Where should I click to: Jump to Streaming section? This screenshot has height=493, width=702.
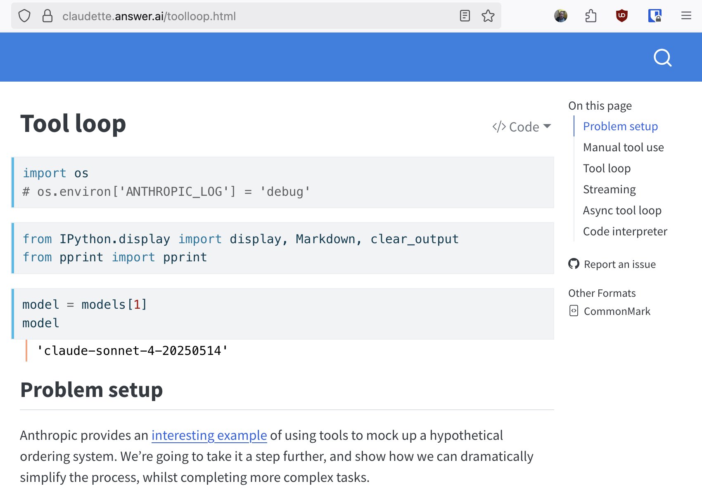click(609, 189)
